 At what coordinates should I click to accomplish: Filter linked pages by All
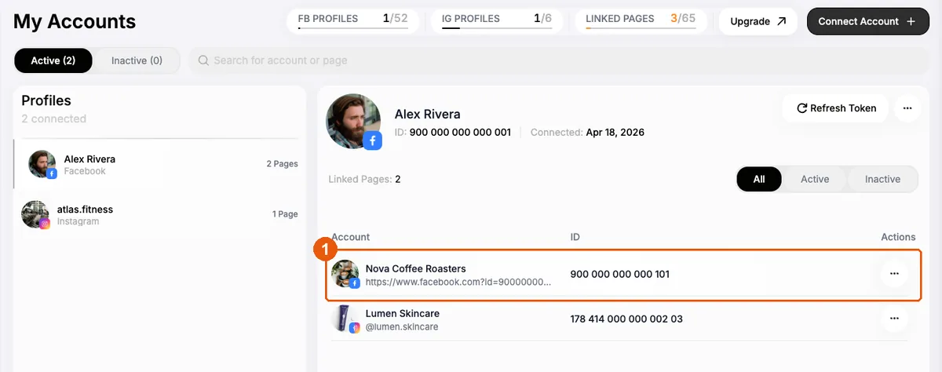click(x=759, y=179)
